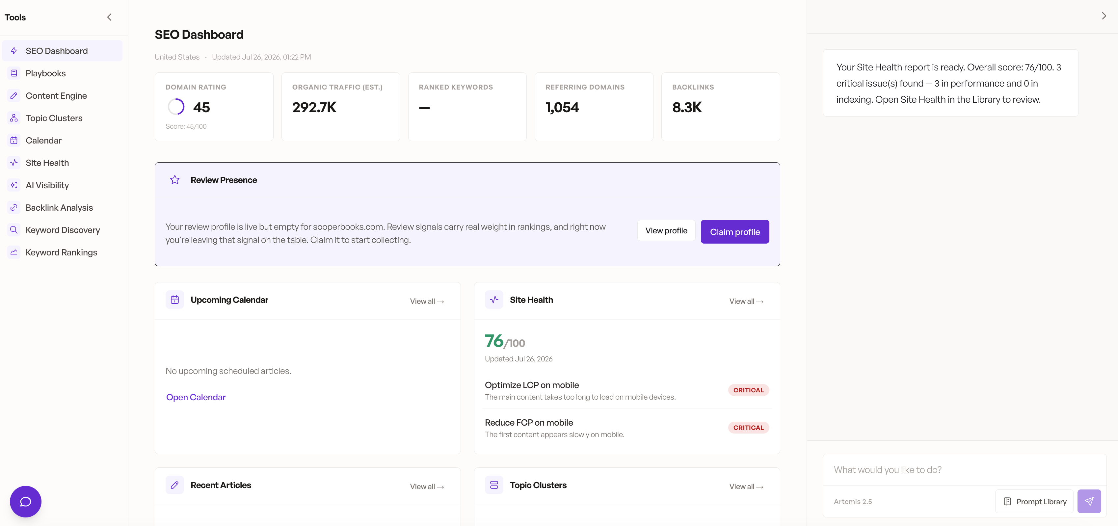Click the Review Presence star icon
The height and width of the screenshot is (526, 1118).
pos(175,180)
